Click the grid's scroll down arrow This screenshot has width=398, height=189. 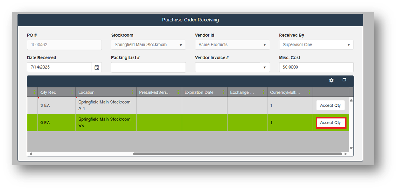[351, 148]
